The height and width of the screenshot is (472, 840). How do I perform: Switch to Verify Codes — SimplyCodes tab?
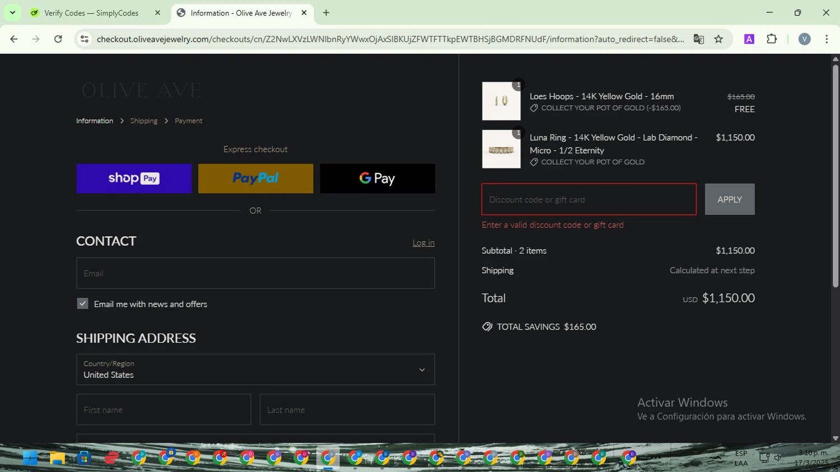(91, 13)
